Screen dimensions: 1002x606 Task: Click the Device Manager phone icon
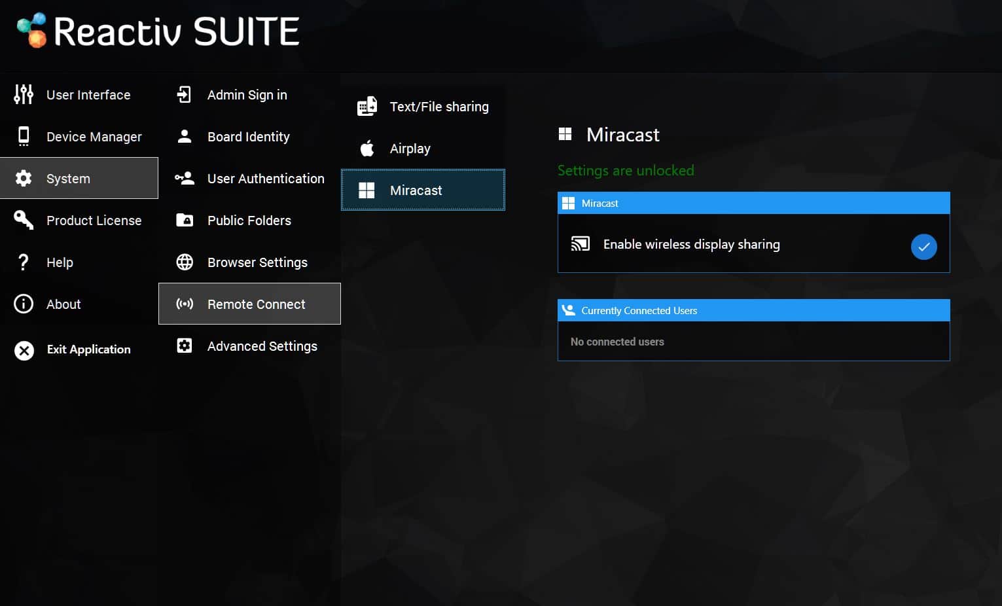tap(24, 136)
